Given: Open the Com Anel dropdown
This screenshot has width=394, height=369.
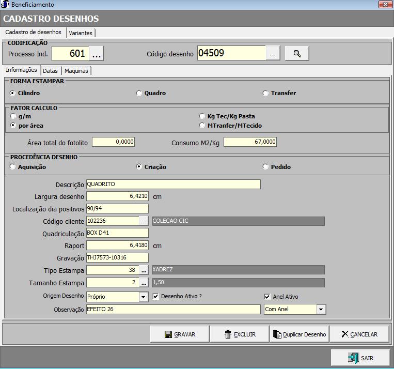Looking at the screenshot, I should point(321,309).
